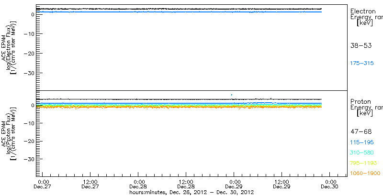Click the 0 tick label in electron panel

(32, 14)
